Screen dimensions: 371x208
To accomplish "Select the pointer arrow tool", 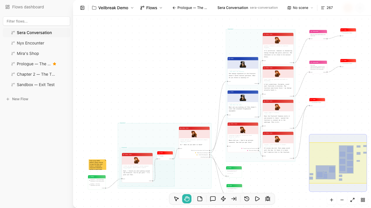I will 176,199.
